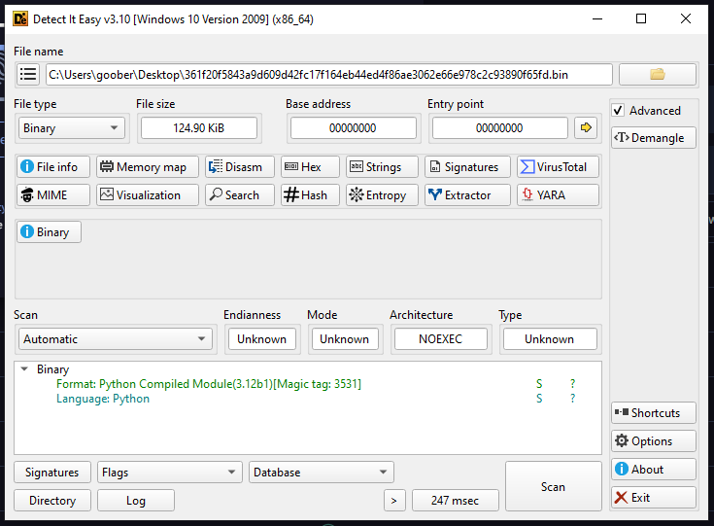
Task: Click the 247 msec timing button
Action: pos(455,501)
